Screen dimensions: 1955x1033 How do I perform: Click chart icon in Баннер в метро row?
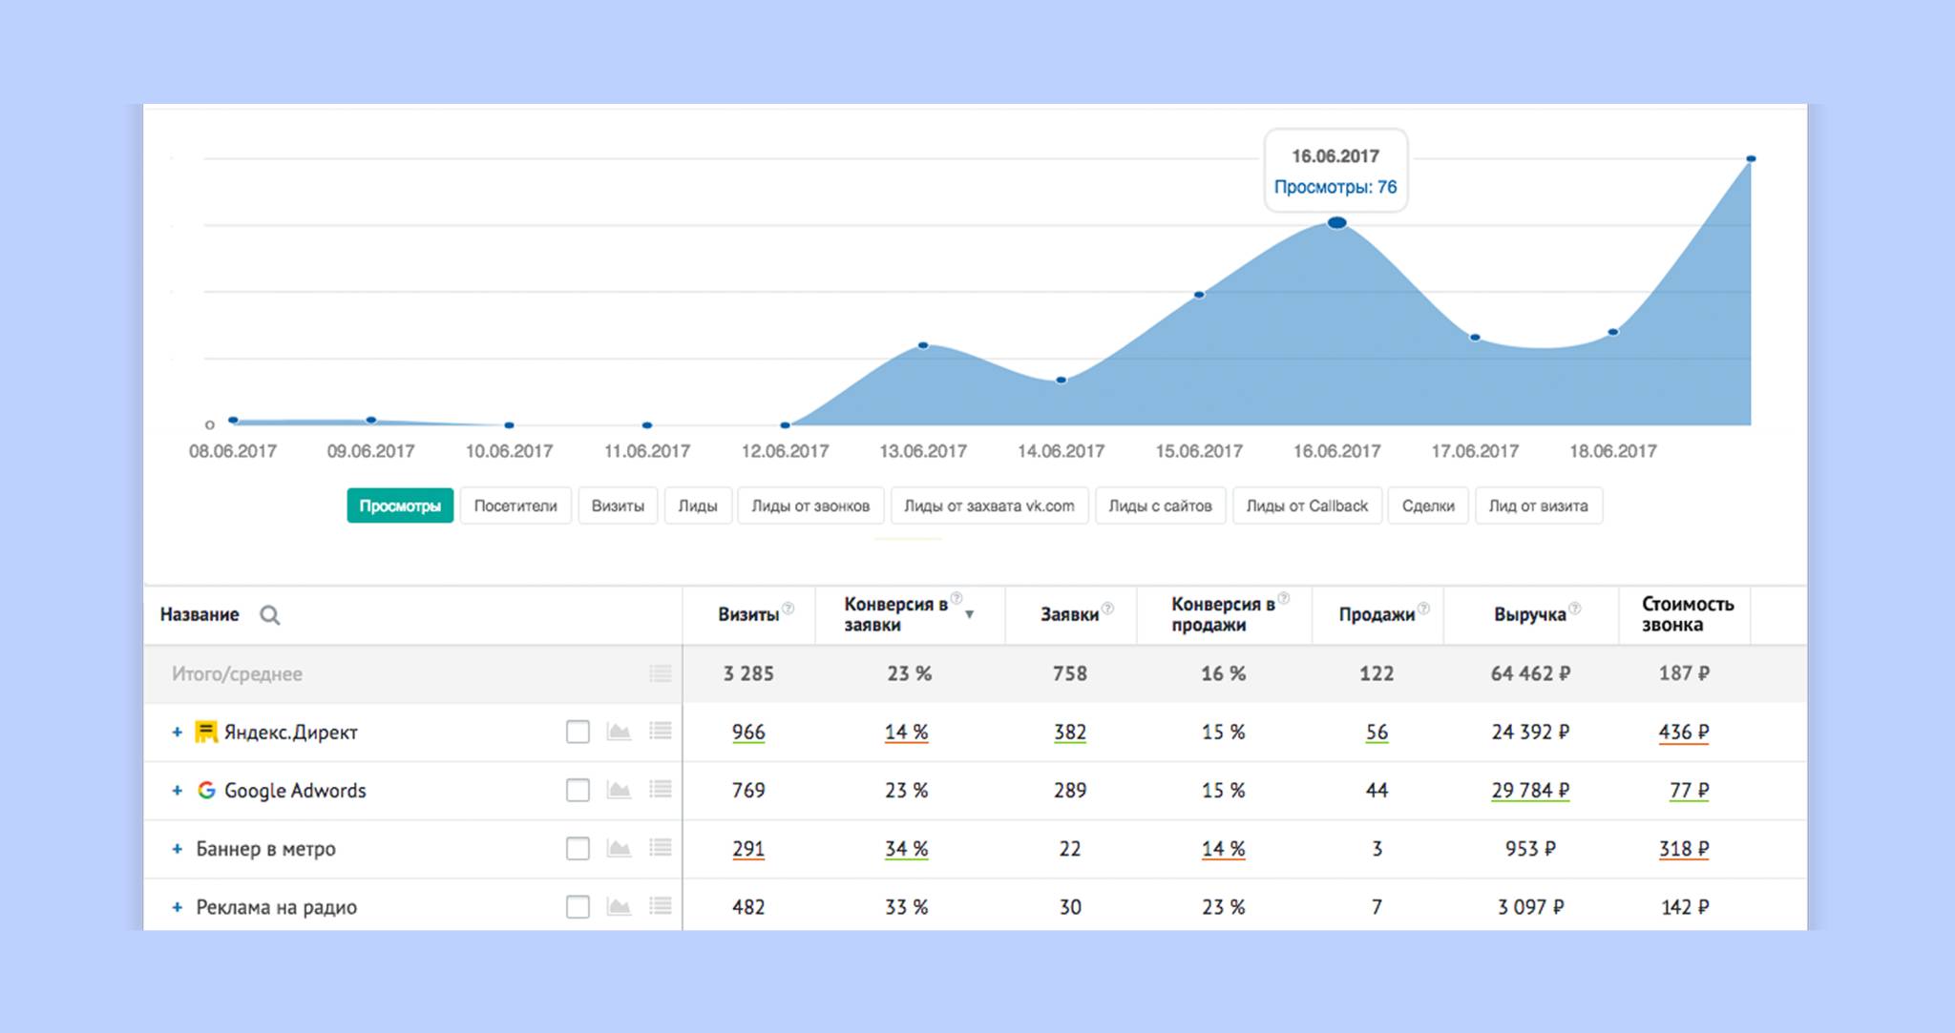(619, 848)
